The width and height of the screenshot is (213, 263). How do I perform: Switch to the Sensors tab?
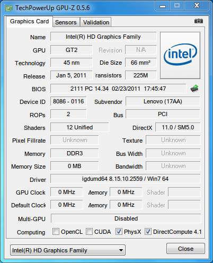point(66,22)
